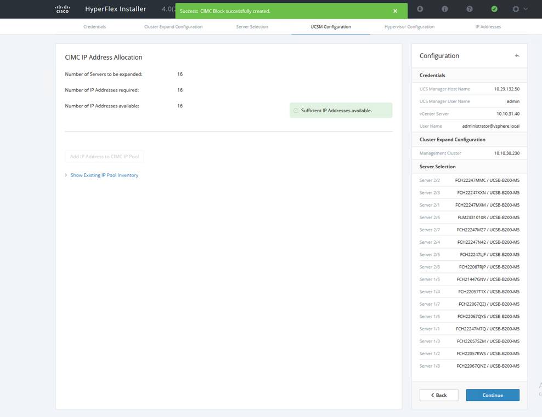
Task: Select the Server 2/5 FCH22247LJF row
Action: click(x=470, y=254)
